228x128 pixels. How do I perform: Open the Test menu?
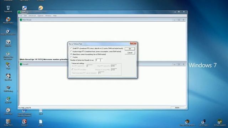tap(21, 16)
